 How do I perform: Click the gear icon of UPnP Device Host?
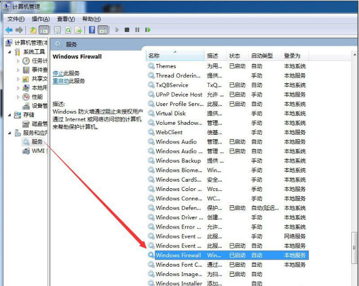coord(151,94)
